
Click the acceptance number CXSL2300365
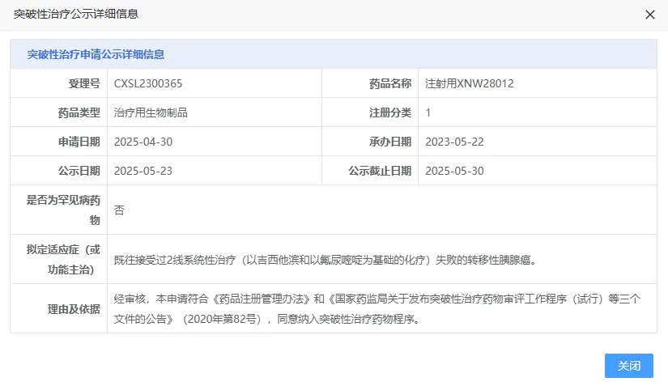coord(148,83)
